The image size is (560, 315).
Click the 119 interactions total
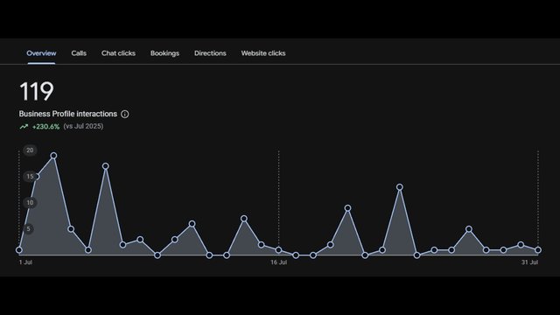click(37, 91)
